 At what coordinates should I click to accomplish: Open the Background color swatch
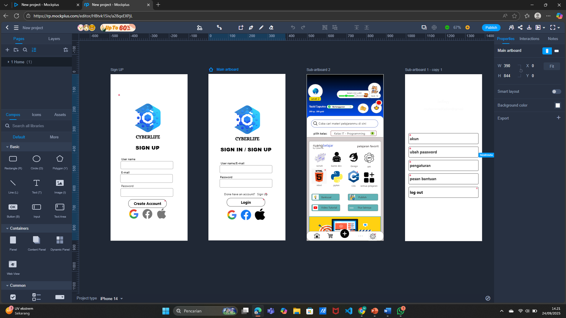[557, 105]
